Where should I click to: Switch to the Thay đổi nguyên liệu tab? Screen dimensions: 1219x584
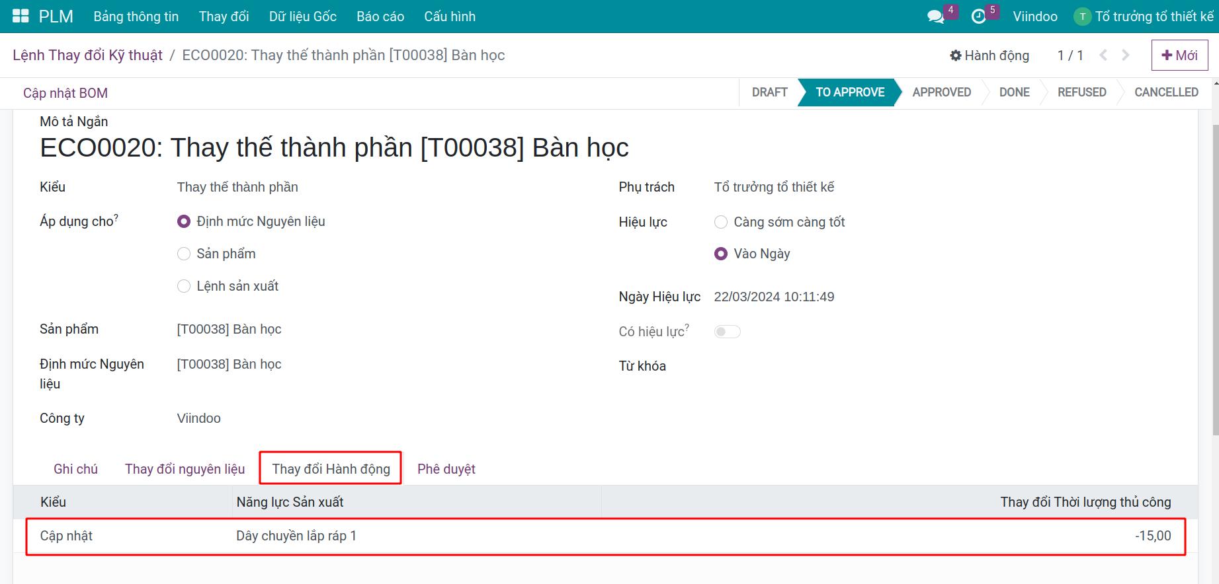point(185,469)
